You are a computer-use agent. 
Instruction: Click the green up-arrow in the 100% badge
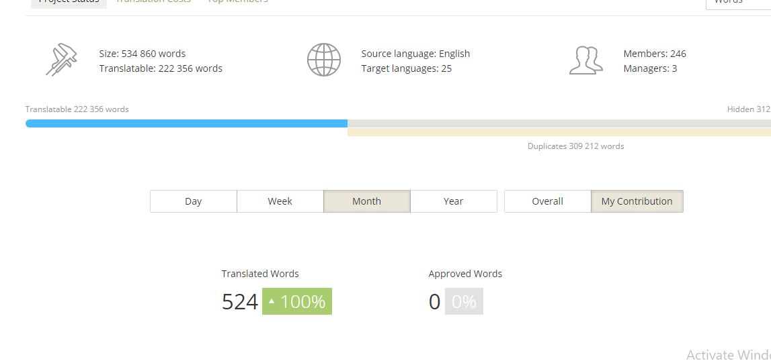(272, 302)
